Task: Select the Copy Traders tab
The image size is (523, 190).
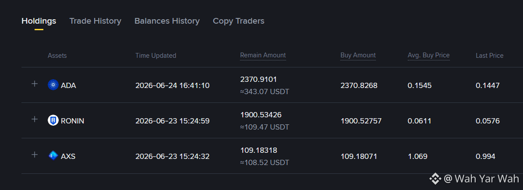Action: [238, 21]
